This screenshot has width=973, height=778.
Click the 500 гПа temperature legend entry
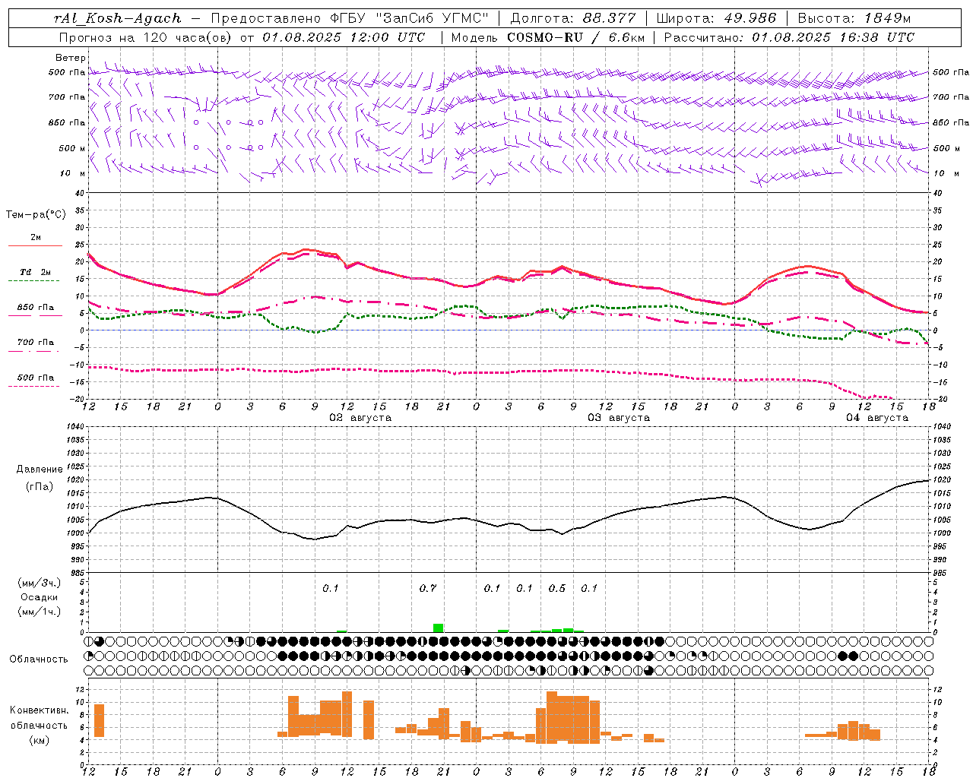click(x=36, y=378)
